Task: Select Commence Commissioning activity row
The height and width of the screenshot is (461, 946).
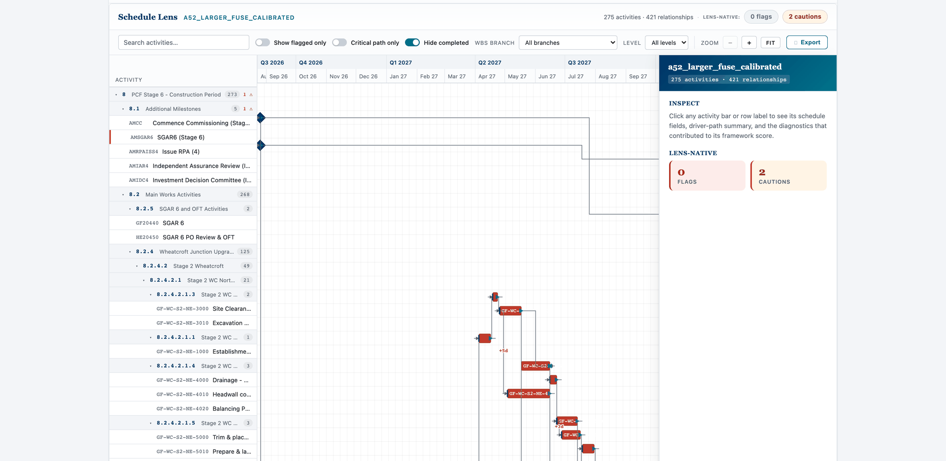Action: pyautogui.click(x=183, y=123)
